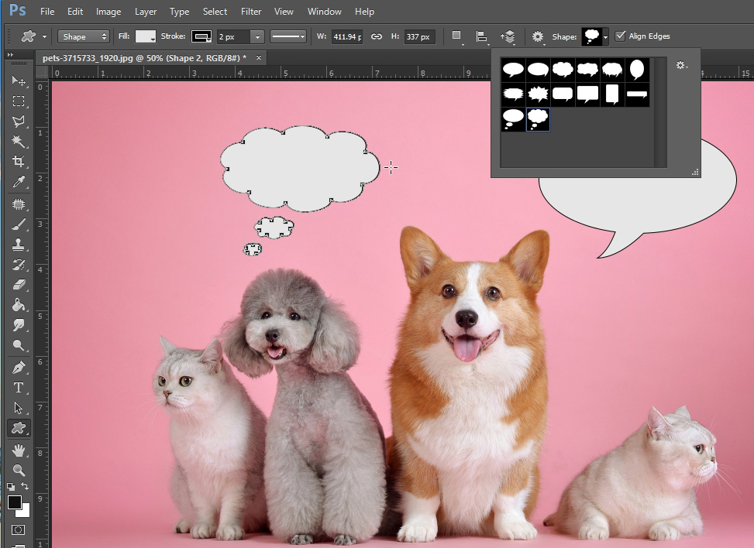Open the Image menu
754x548 pixels.
click(x=108, y=12)
